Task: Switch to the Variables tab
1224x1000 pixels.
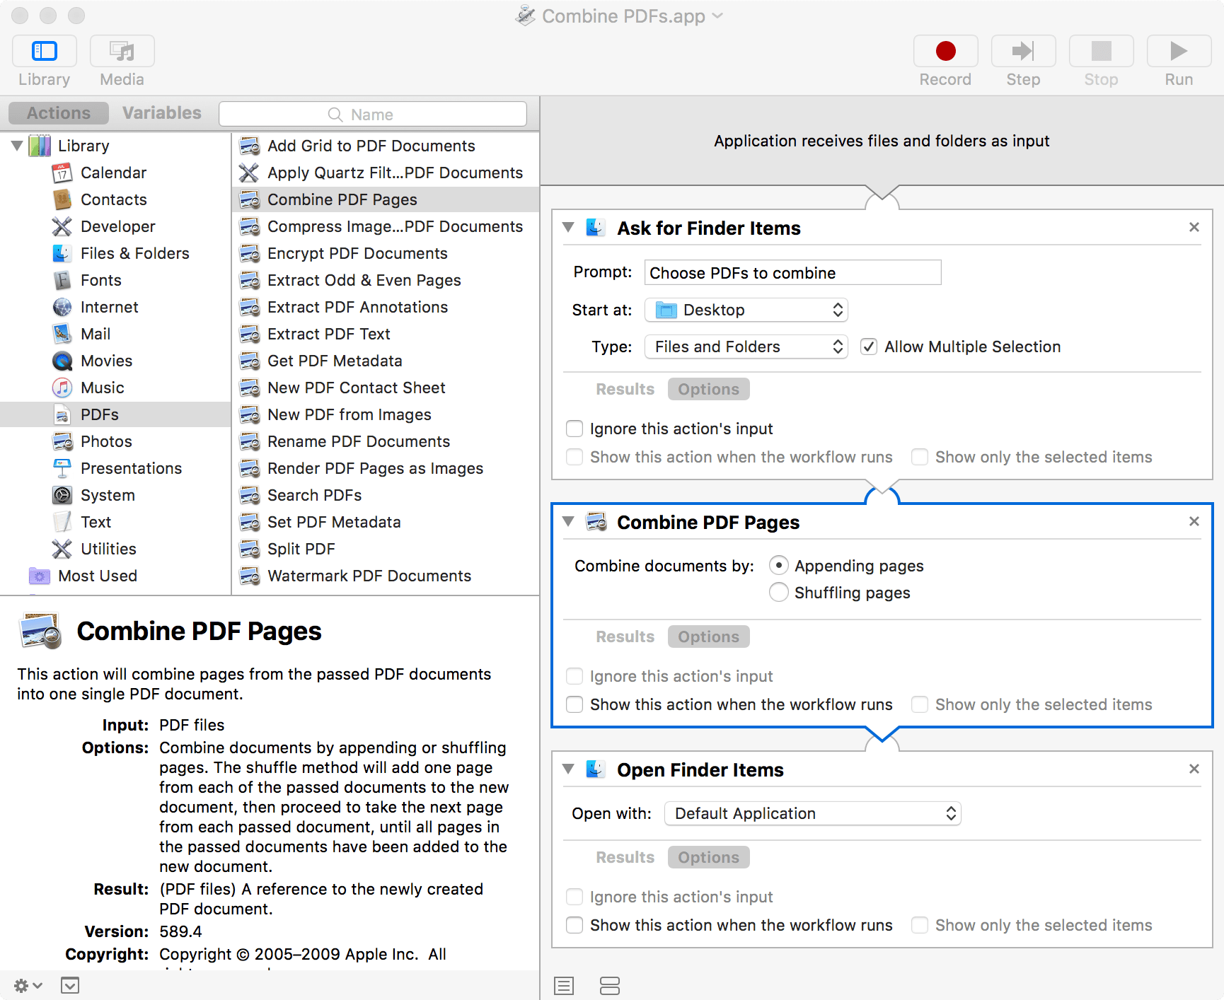Action: (x=161, y=113)
